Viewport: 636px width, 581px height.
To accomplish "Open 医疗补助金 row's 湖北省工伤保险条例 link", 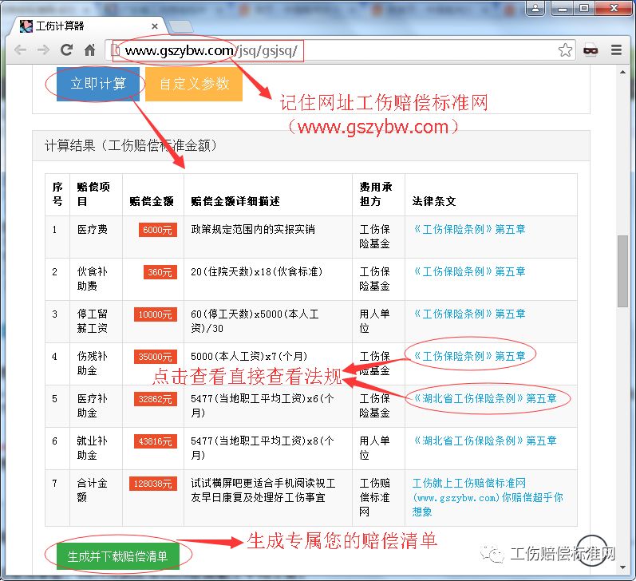I will [x=484, y=398].
